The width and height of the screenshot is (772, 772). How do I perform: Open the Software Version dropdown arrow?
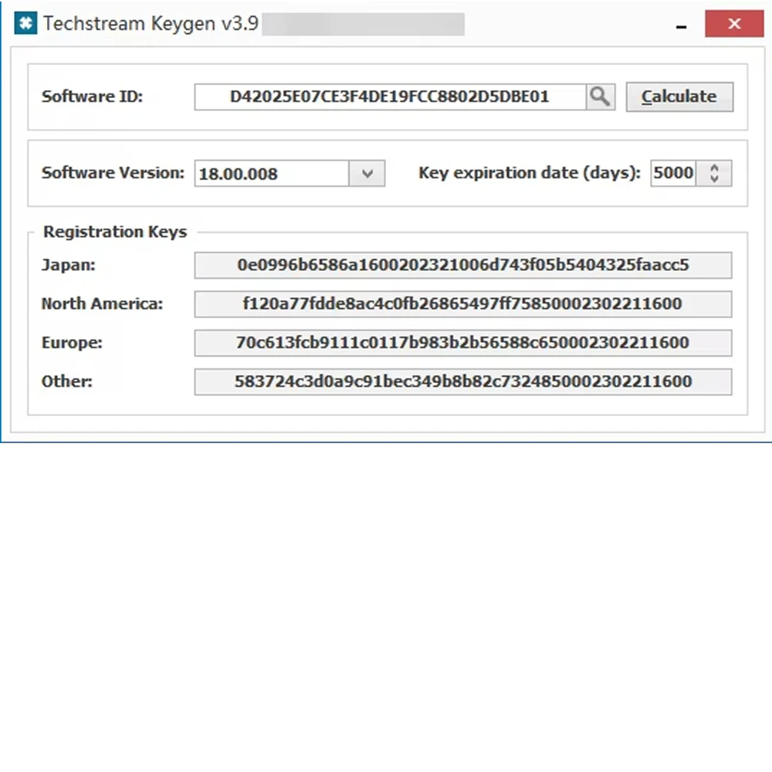pyautogui.click(x=367, y=173)
